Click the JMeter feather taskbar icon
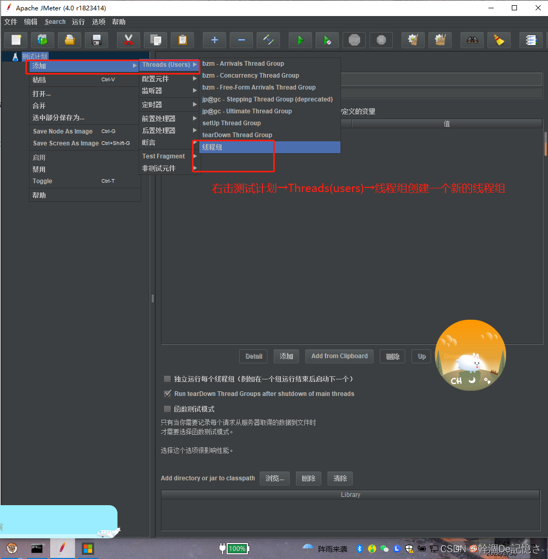The height and width of the screenshot is (559, 548). [62, 548]
